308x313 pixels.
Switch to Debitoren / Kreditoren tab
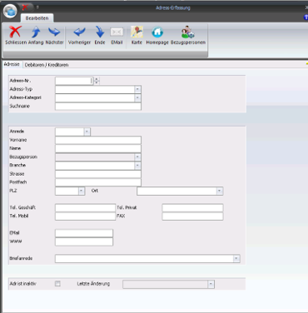click(x=47, y=65)
